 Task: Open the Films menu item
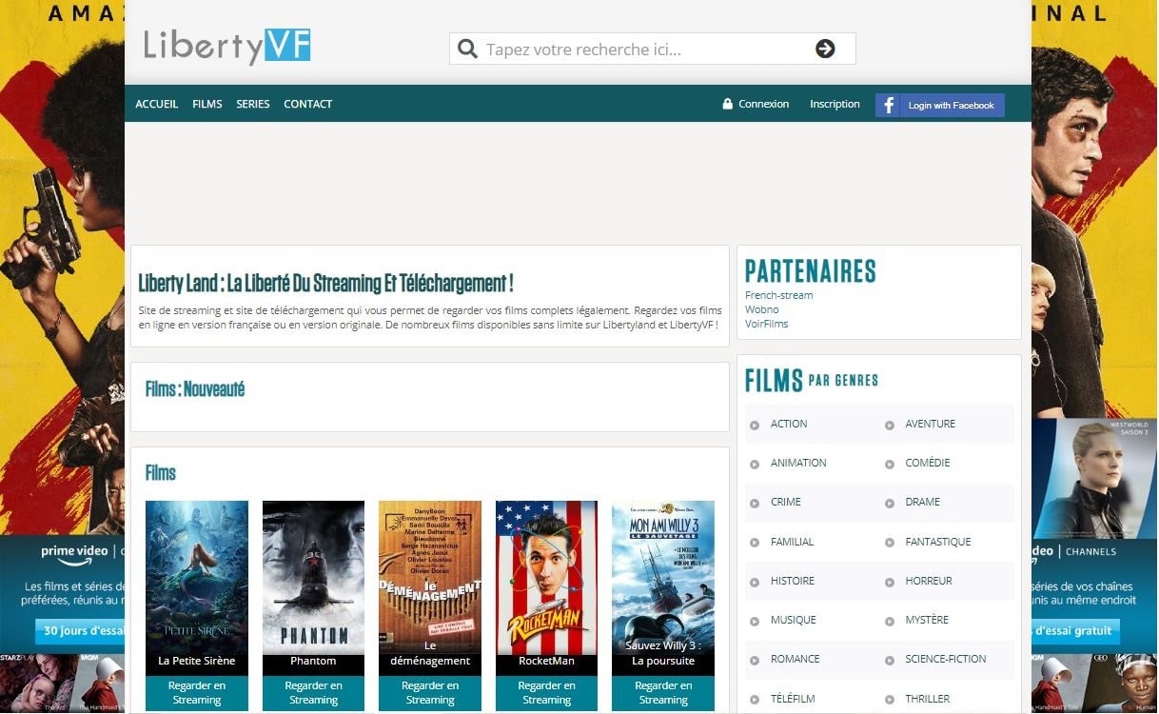coord(207,104)
